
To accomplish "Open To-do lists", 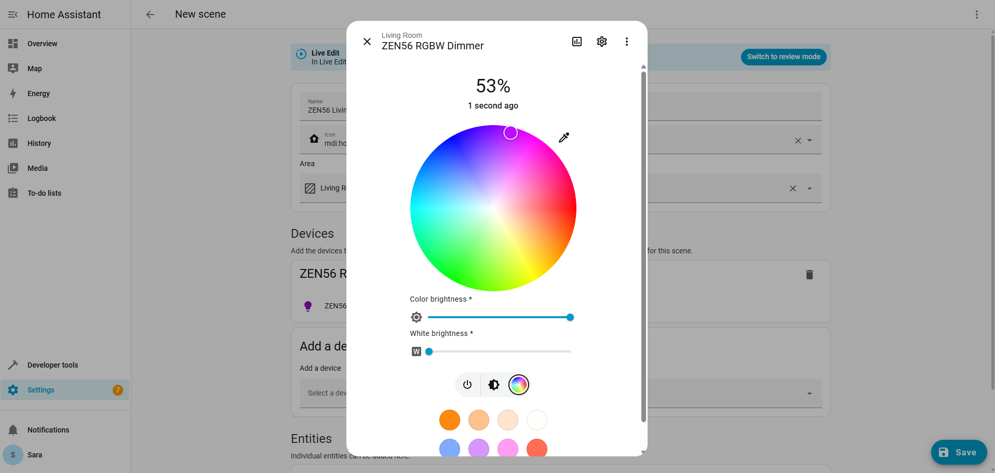I will pos(65,193).
